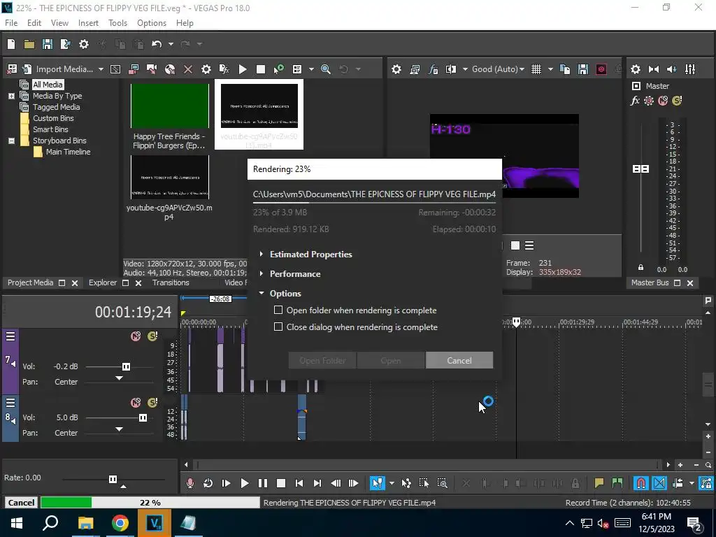This screenshot has width=716, height=537.
Task: Click Import Media button
Action: 64,69
